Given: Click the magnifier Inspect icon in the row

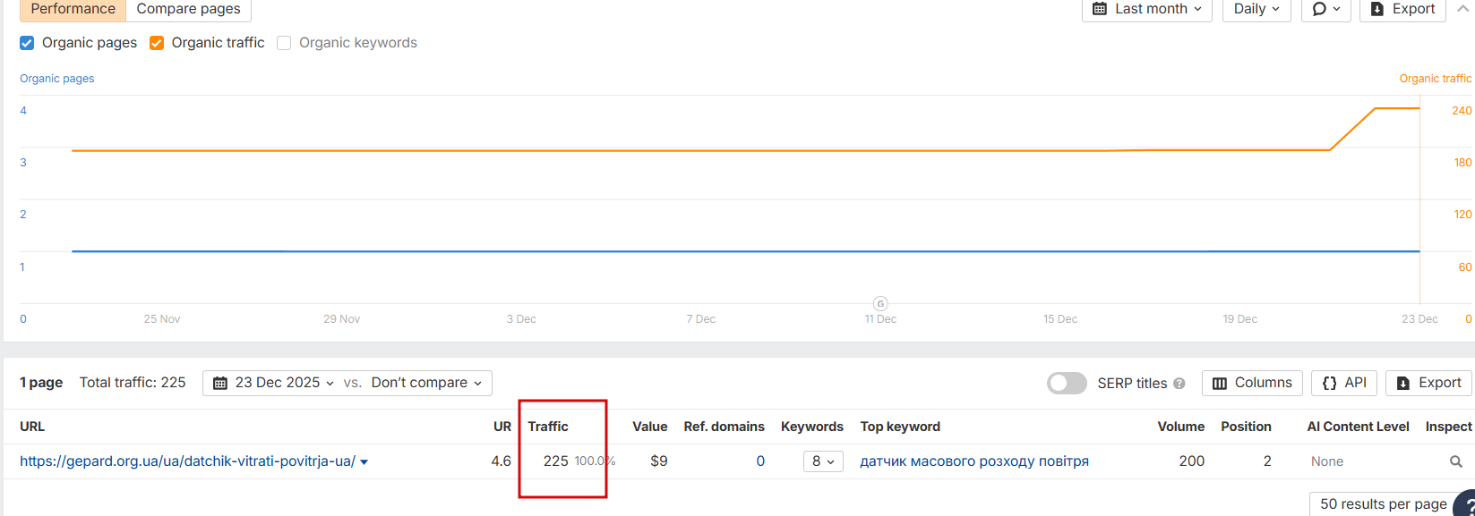Looking at the screenshot, I should point(1455,461).
